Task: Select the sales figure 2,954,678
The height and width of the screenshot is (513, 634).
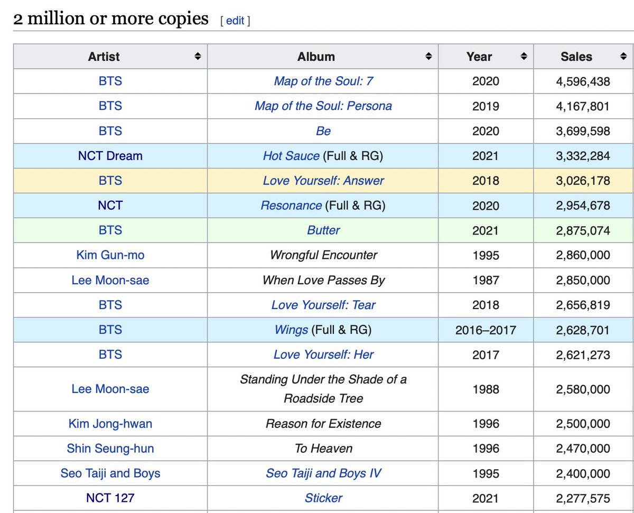Action: 583,206
